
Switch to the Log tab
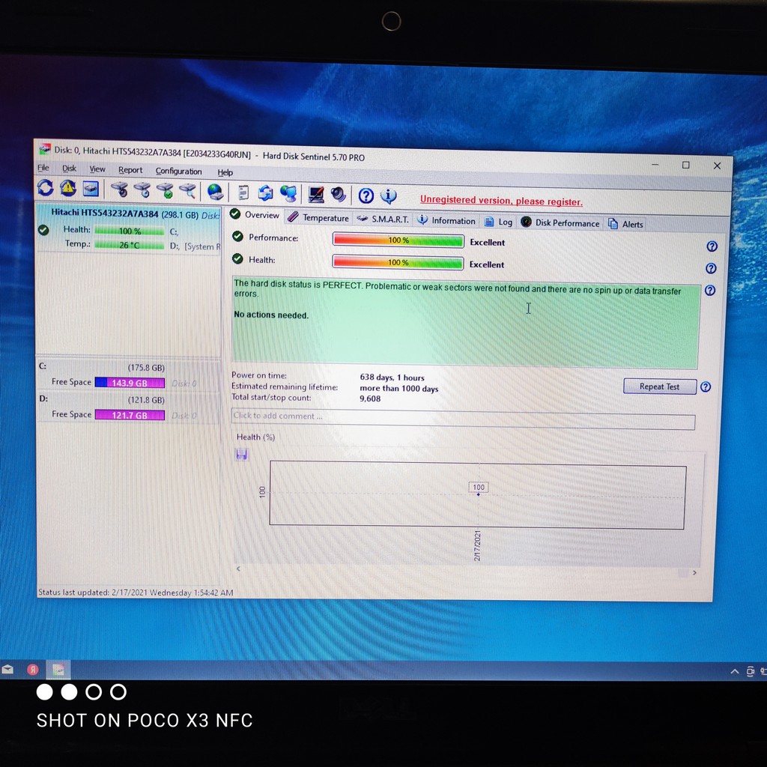coord(498,222)
